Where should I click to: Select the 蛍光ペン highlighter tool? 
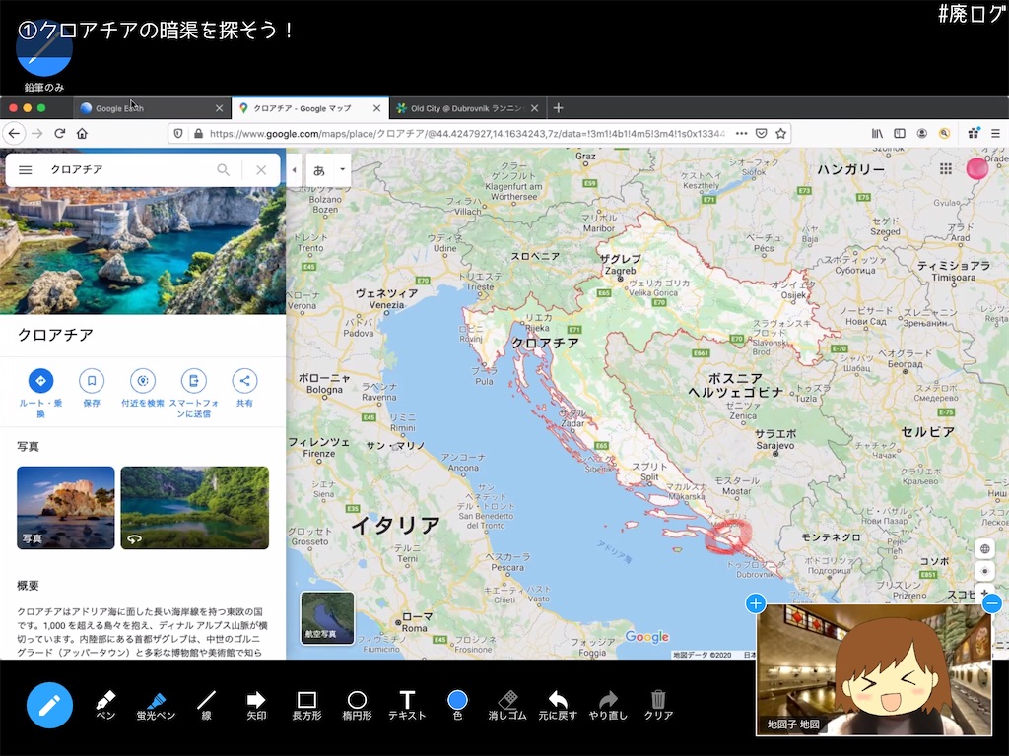coord(155,705)
